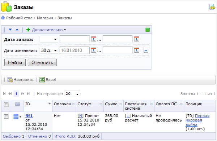This screenshot has width=217, height=141.
Task: Open calendar for modification date start
Action: coord(94,50)
